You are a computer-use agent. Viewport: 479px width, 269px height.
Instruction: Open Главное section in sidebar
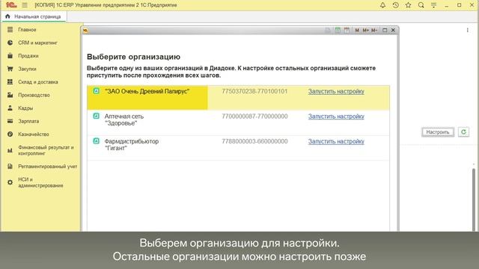pos(27,30)
